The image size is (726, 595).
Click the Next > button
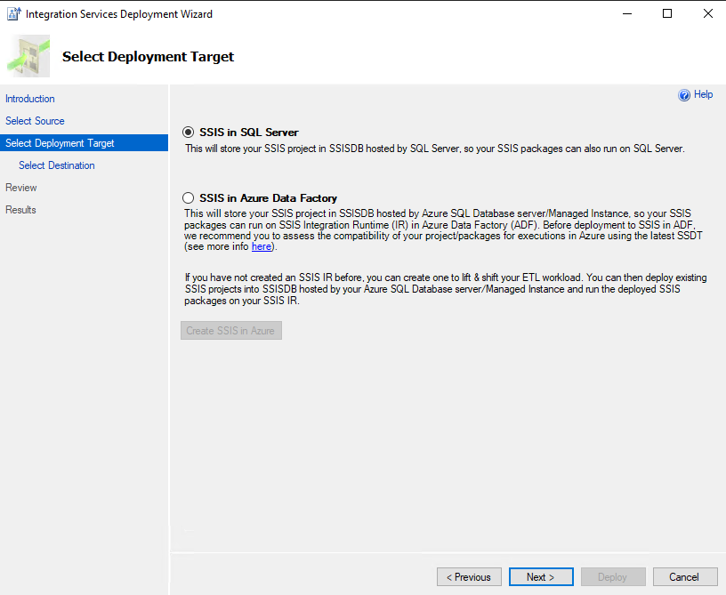coord(541,577)
